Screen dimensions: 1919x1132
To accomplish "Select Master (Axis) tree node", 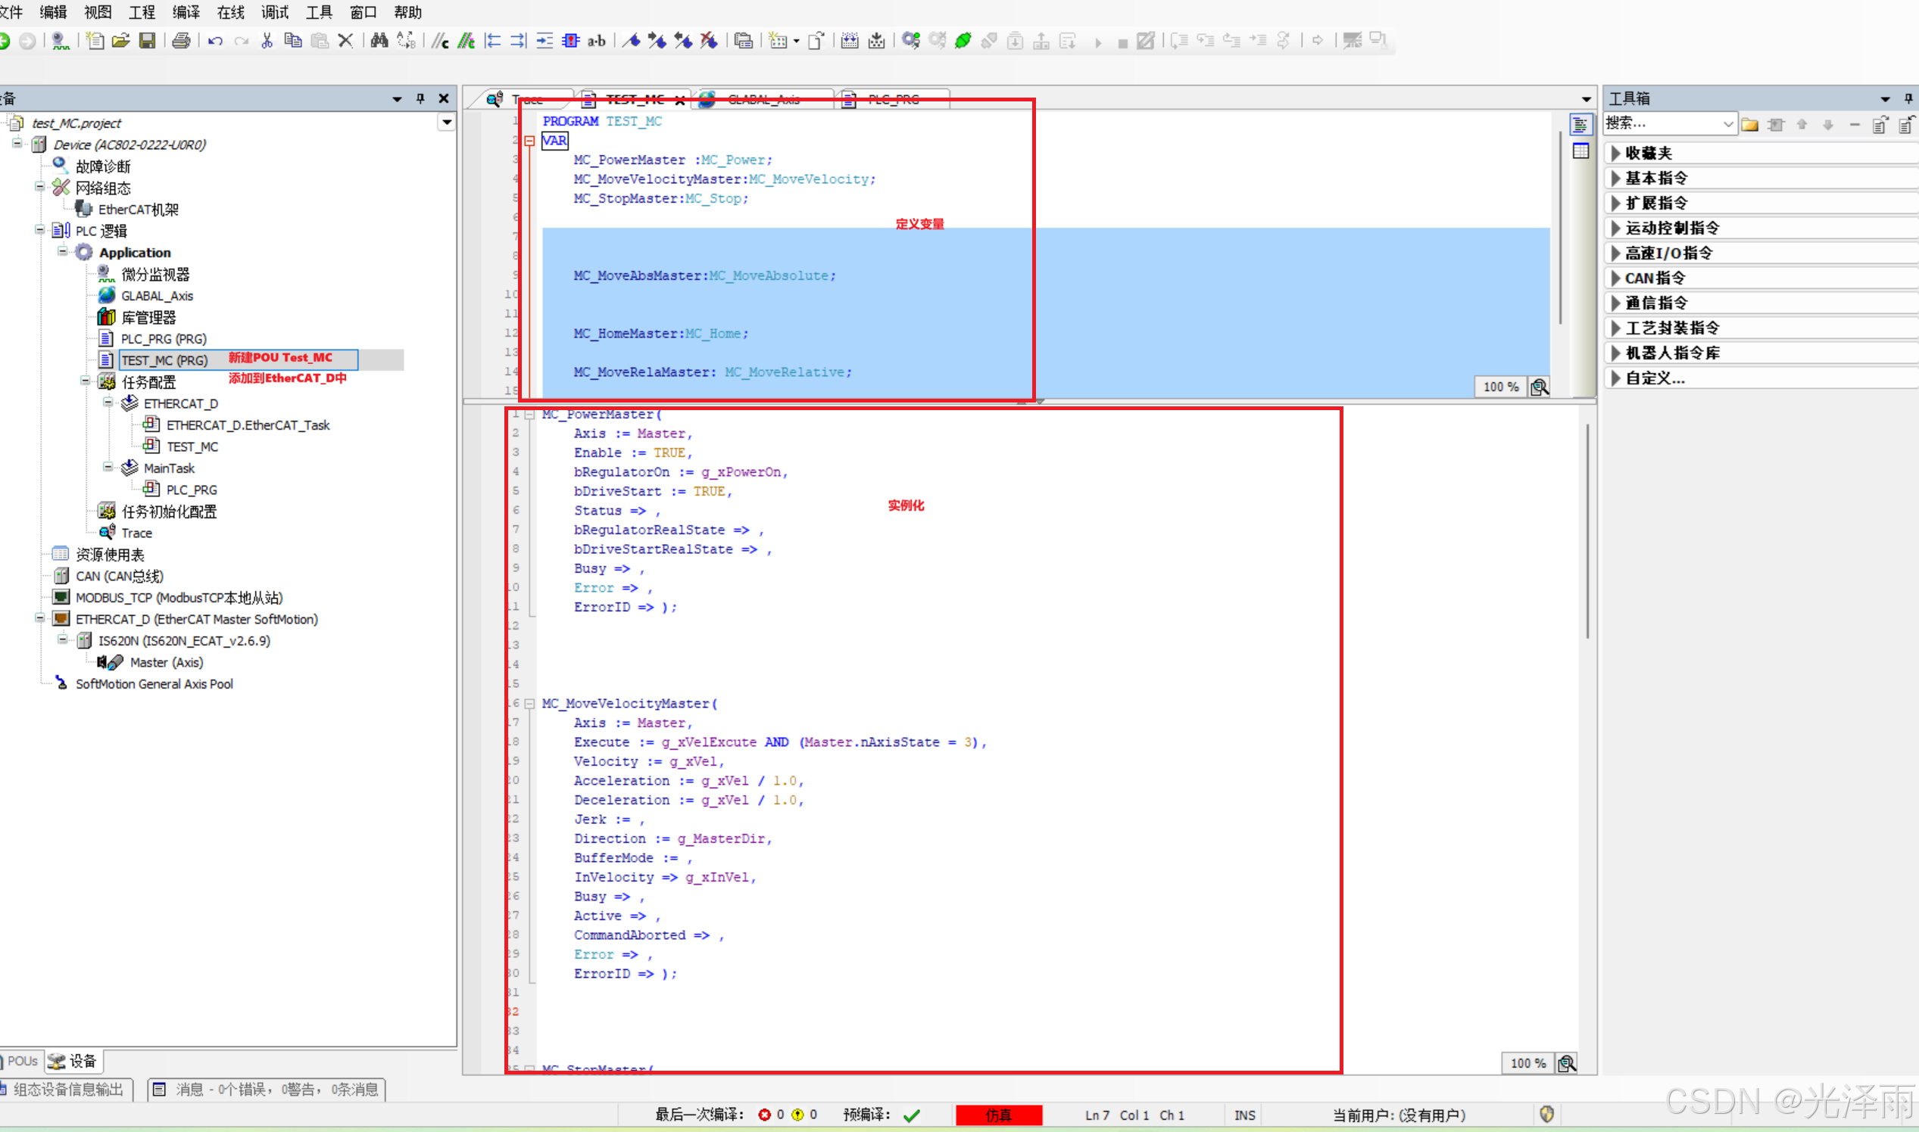I will [x=167, y=662].
